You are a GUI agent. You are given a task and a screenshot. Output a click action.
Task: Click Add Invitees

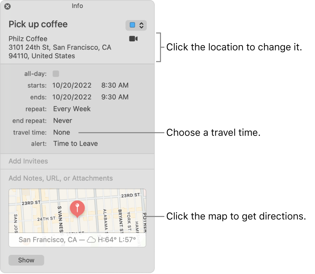point(28,161)
